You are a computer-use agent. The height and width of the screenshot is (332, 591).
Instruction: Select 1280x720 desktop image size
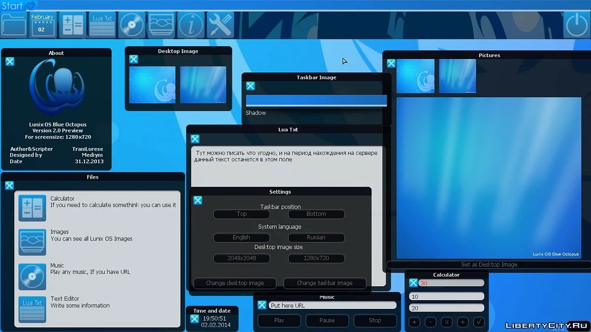[x=316, y=258]
